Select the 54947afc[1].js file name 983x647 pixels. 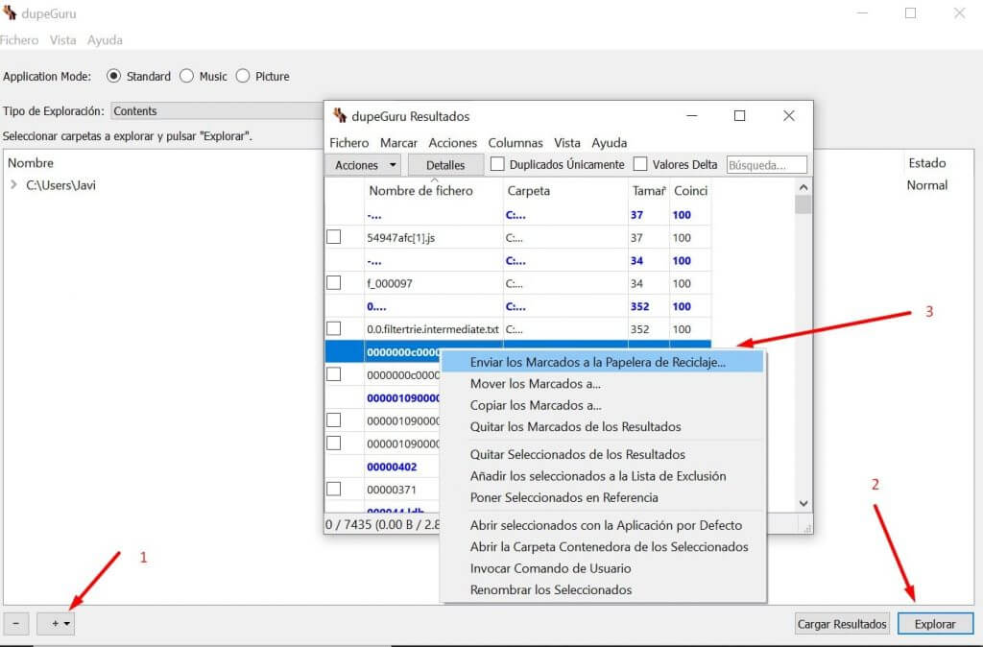(401, 238)
